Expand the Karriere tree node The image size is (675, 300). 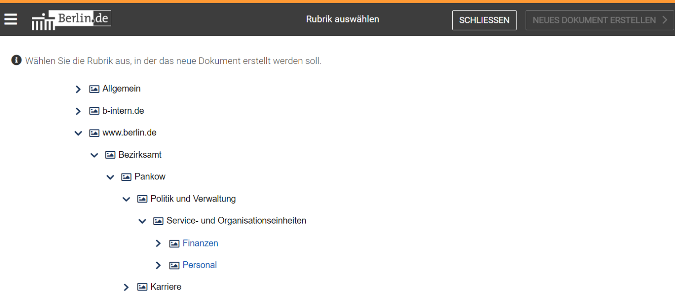tap(126, 287)
